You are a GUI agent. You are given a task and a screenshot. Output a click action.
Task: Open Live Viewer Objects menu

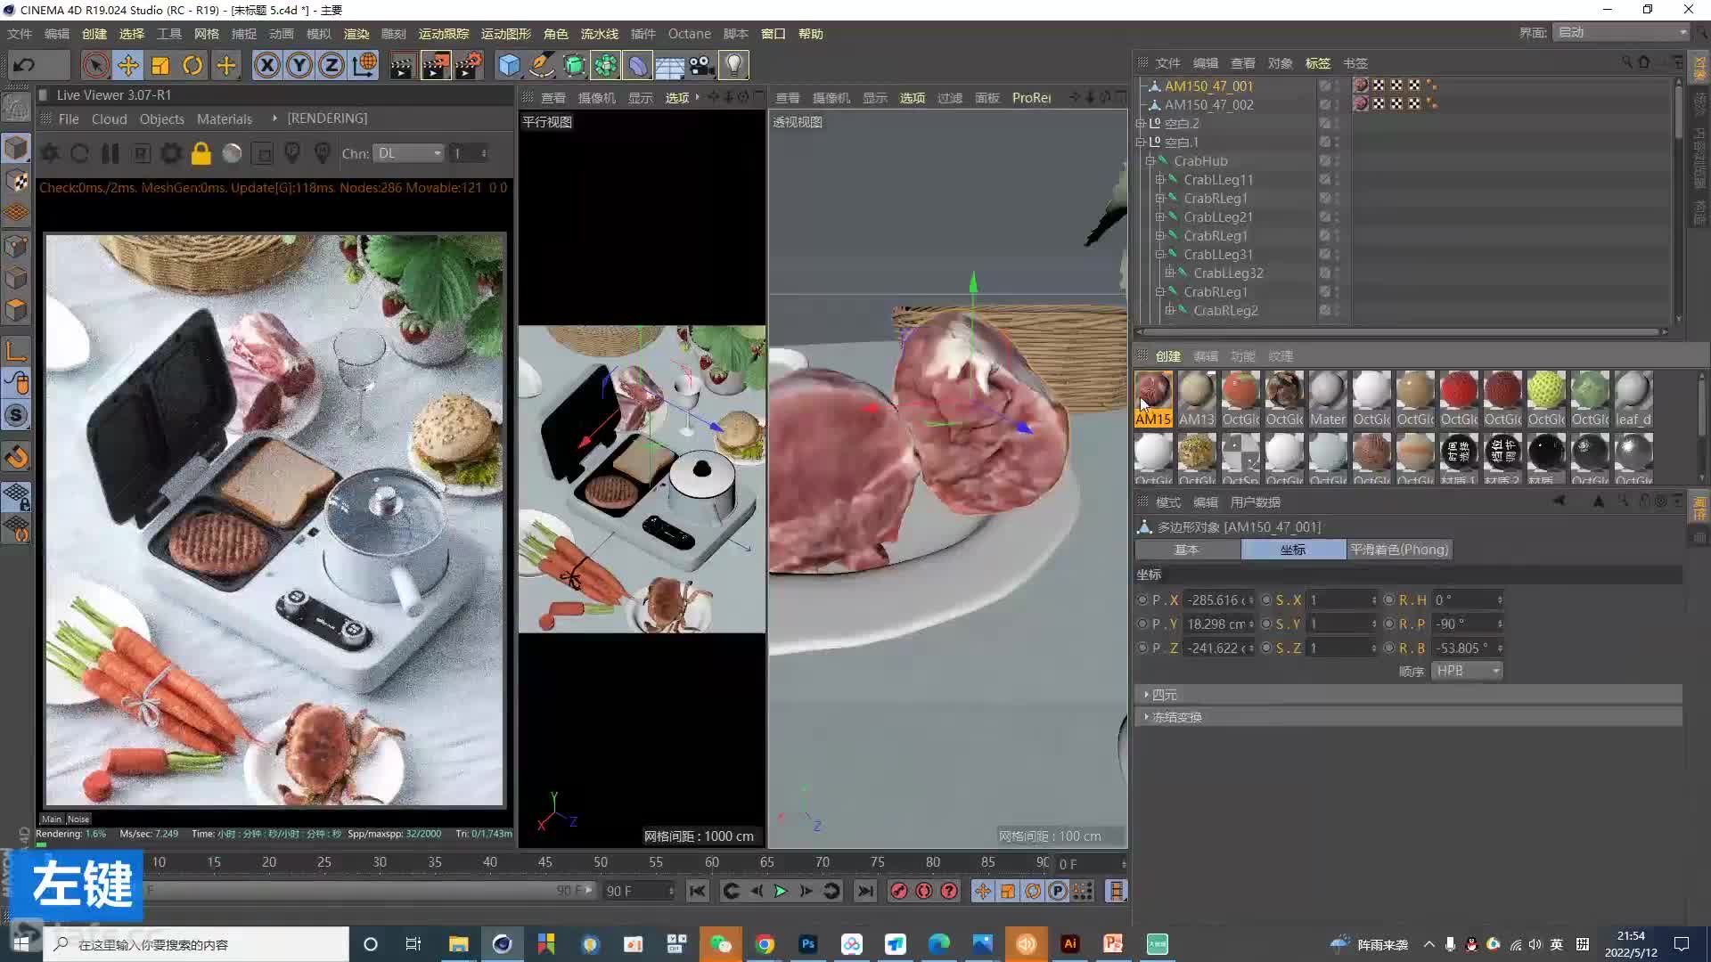click(x=161, y=118)
